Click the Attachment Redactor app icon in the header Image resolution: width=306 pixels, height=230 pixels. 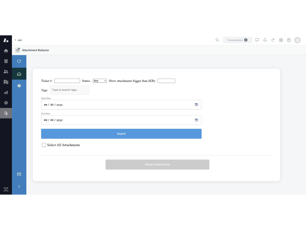[18, 50]
